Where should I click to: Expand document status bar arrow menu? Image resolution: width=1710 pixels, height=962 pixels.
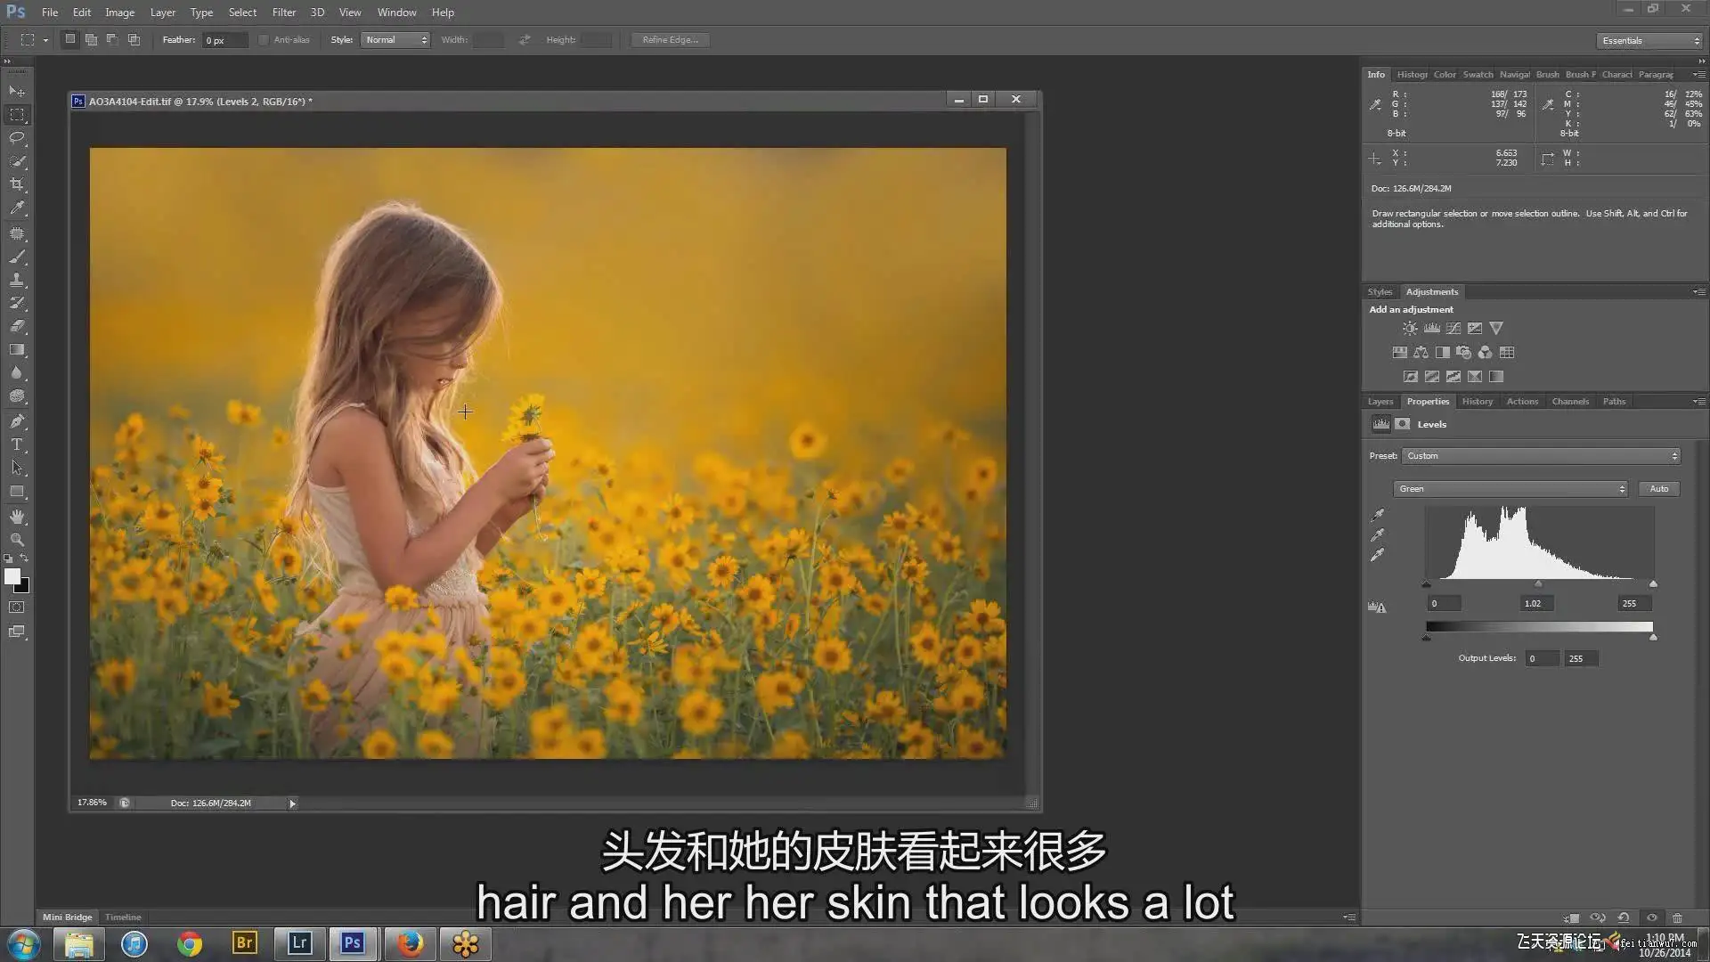click(292, 803)
